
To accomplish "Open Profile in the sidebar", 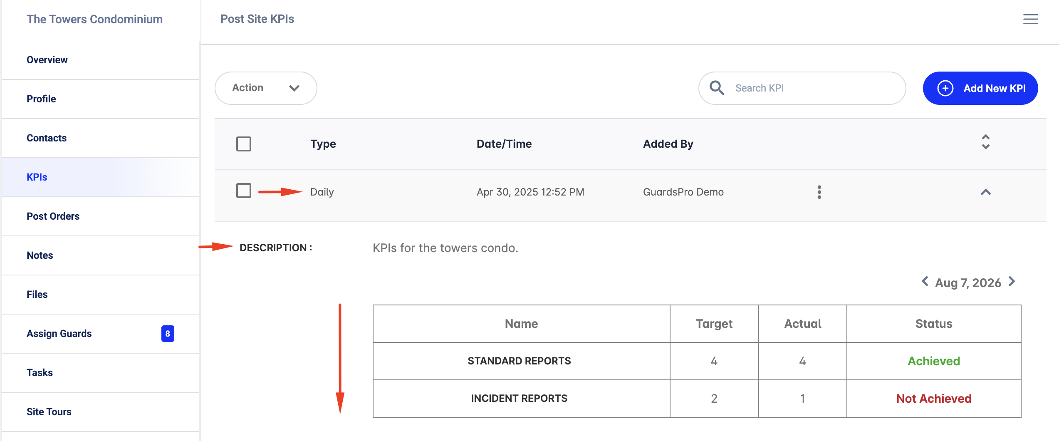I will coord(101,99).
